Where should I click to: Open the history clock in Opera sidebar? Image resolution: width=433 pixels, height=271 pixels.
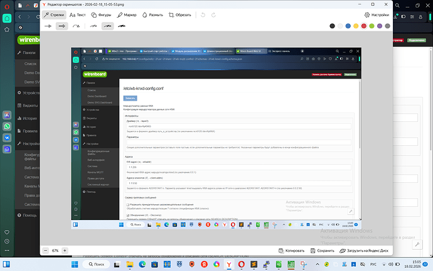tap(7, 241)
